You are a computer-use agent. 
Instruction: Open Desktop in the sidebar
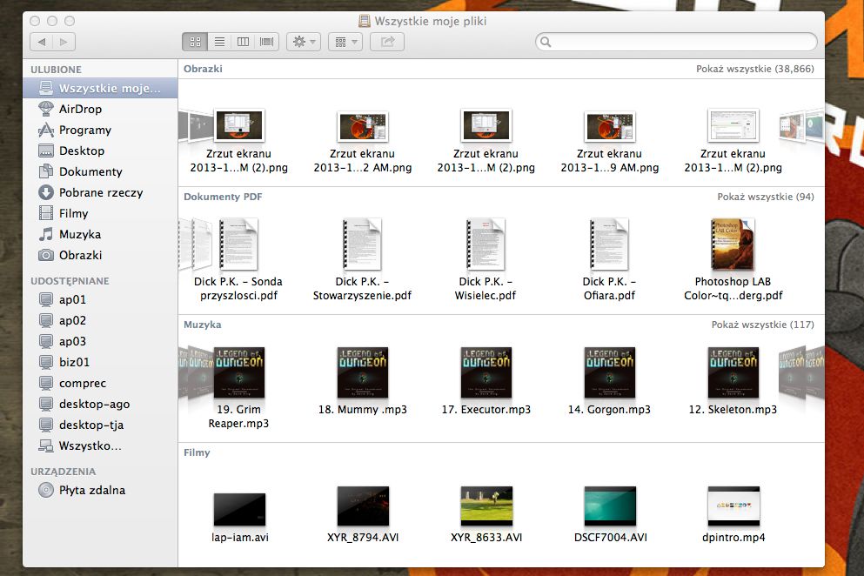(x=100, y=151)
